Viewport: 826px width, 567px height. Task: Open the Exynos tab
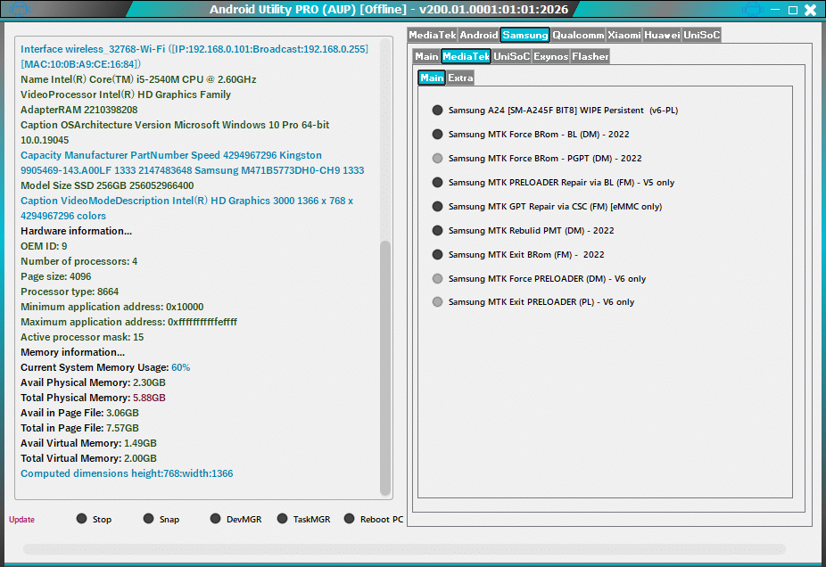click(x=551, y=55)
